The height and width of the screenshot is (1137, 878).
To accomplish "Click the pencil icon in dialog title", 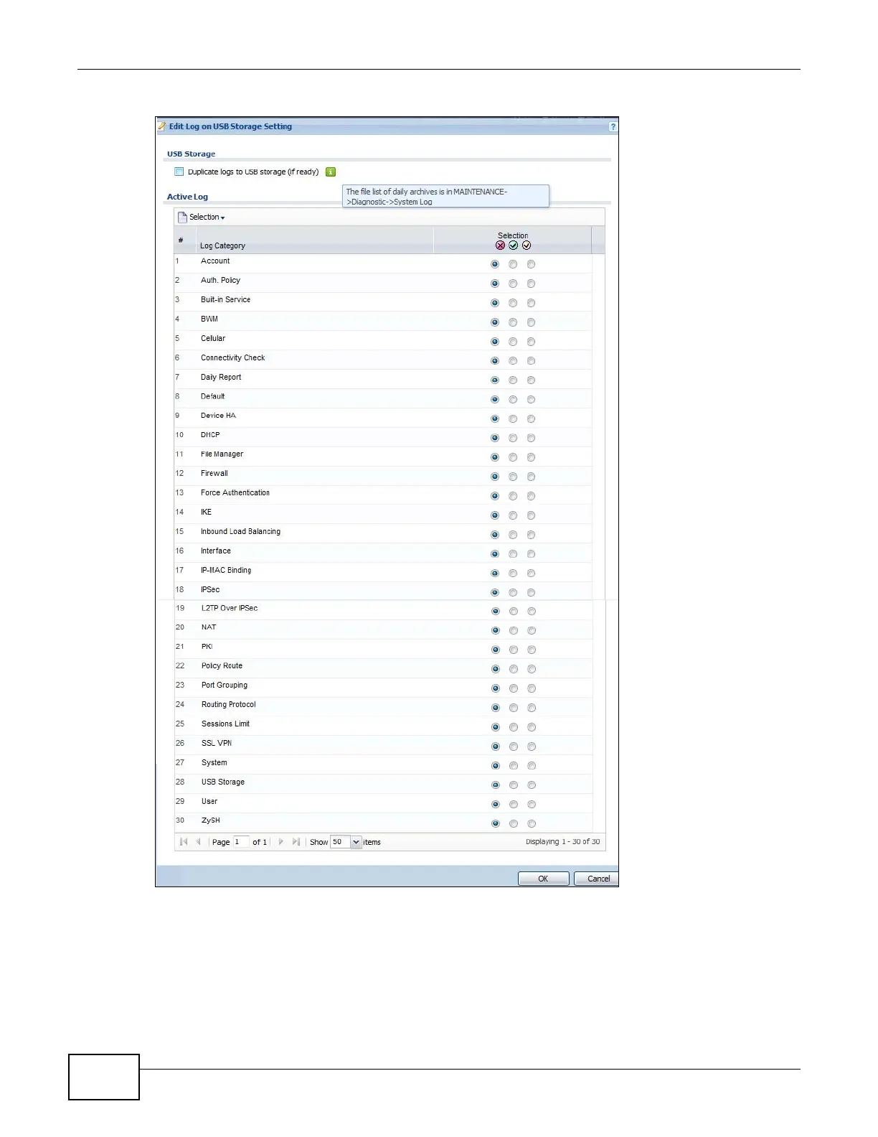I will pos(162,126).
